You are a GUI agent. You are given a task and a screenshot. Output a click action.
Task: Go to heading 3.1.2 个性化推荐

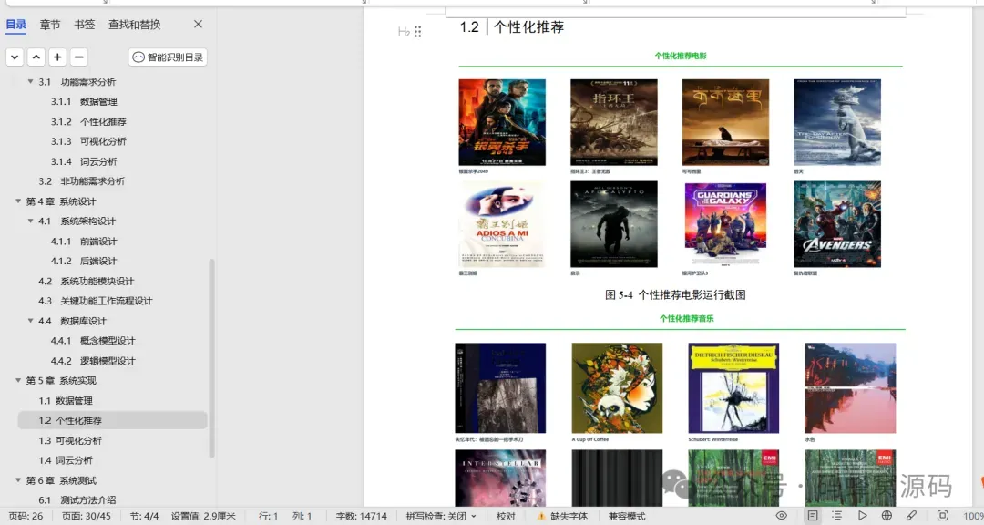tap(88, 122)
